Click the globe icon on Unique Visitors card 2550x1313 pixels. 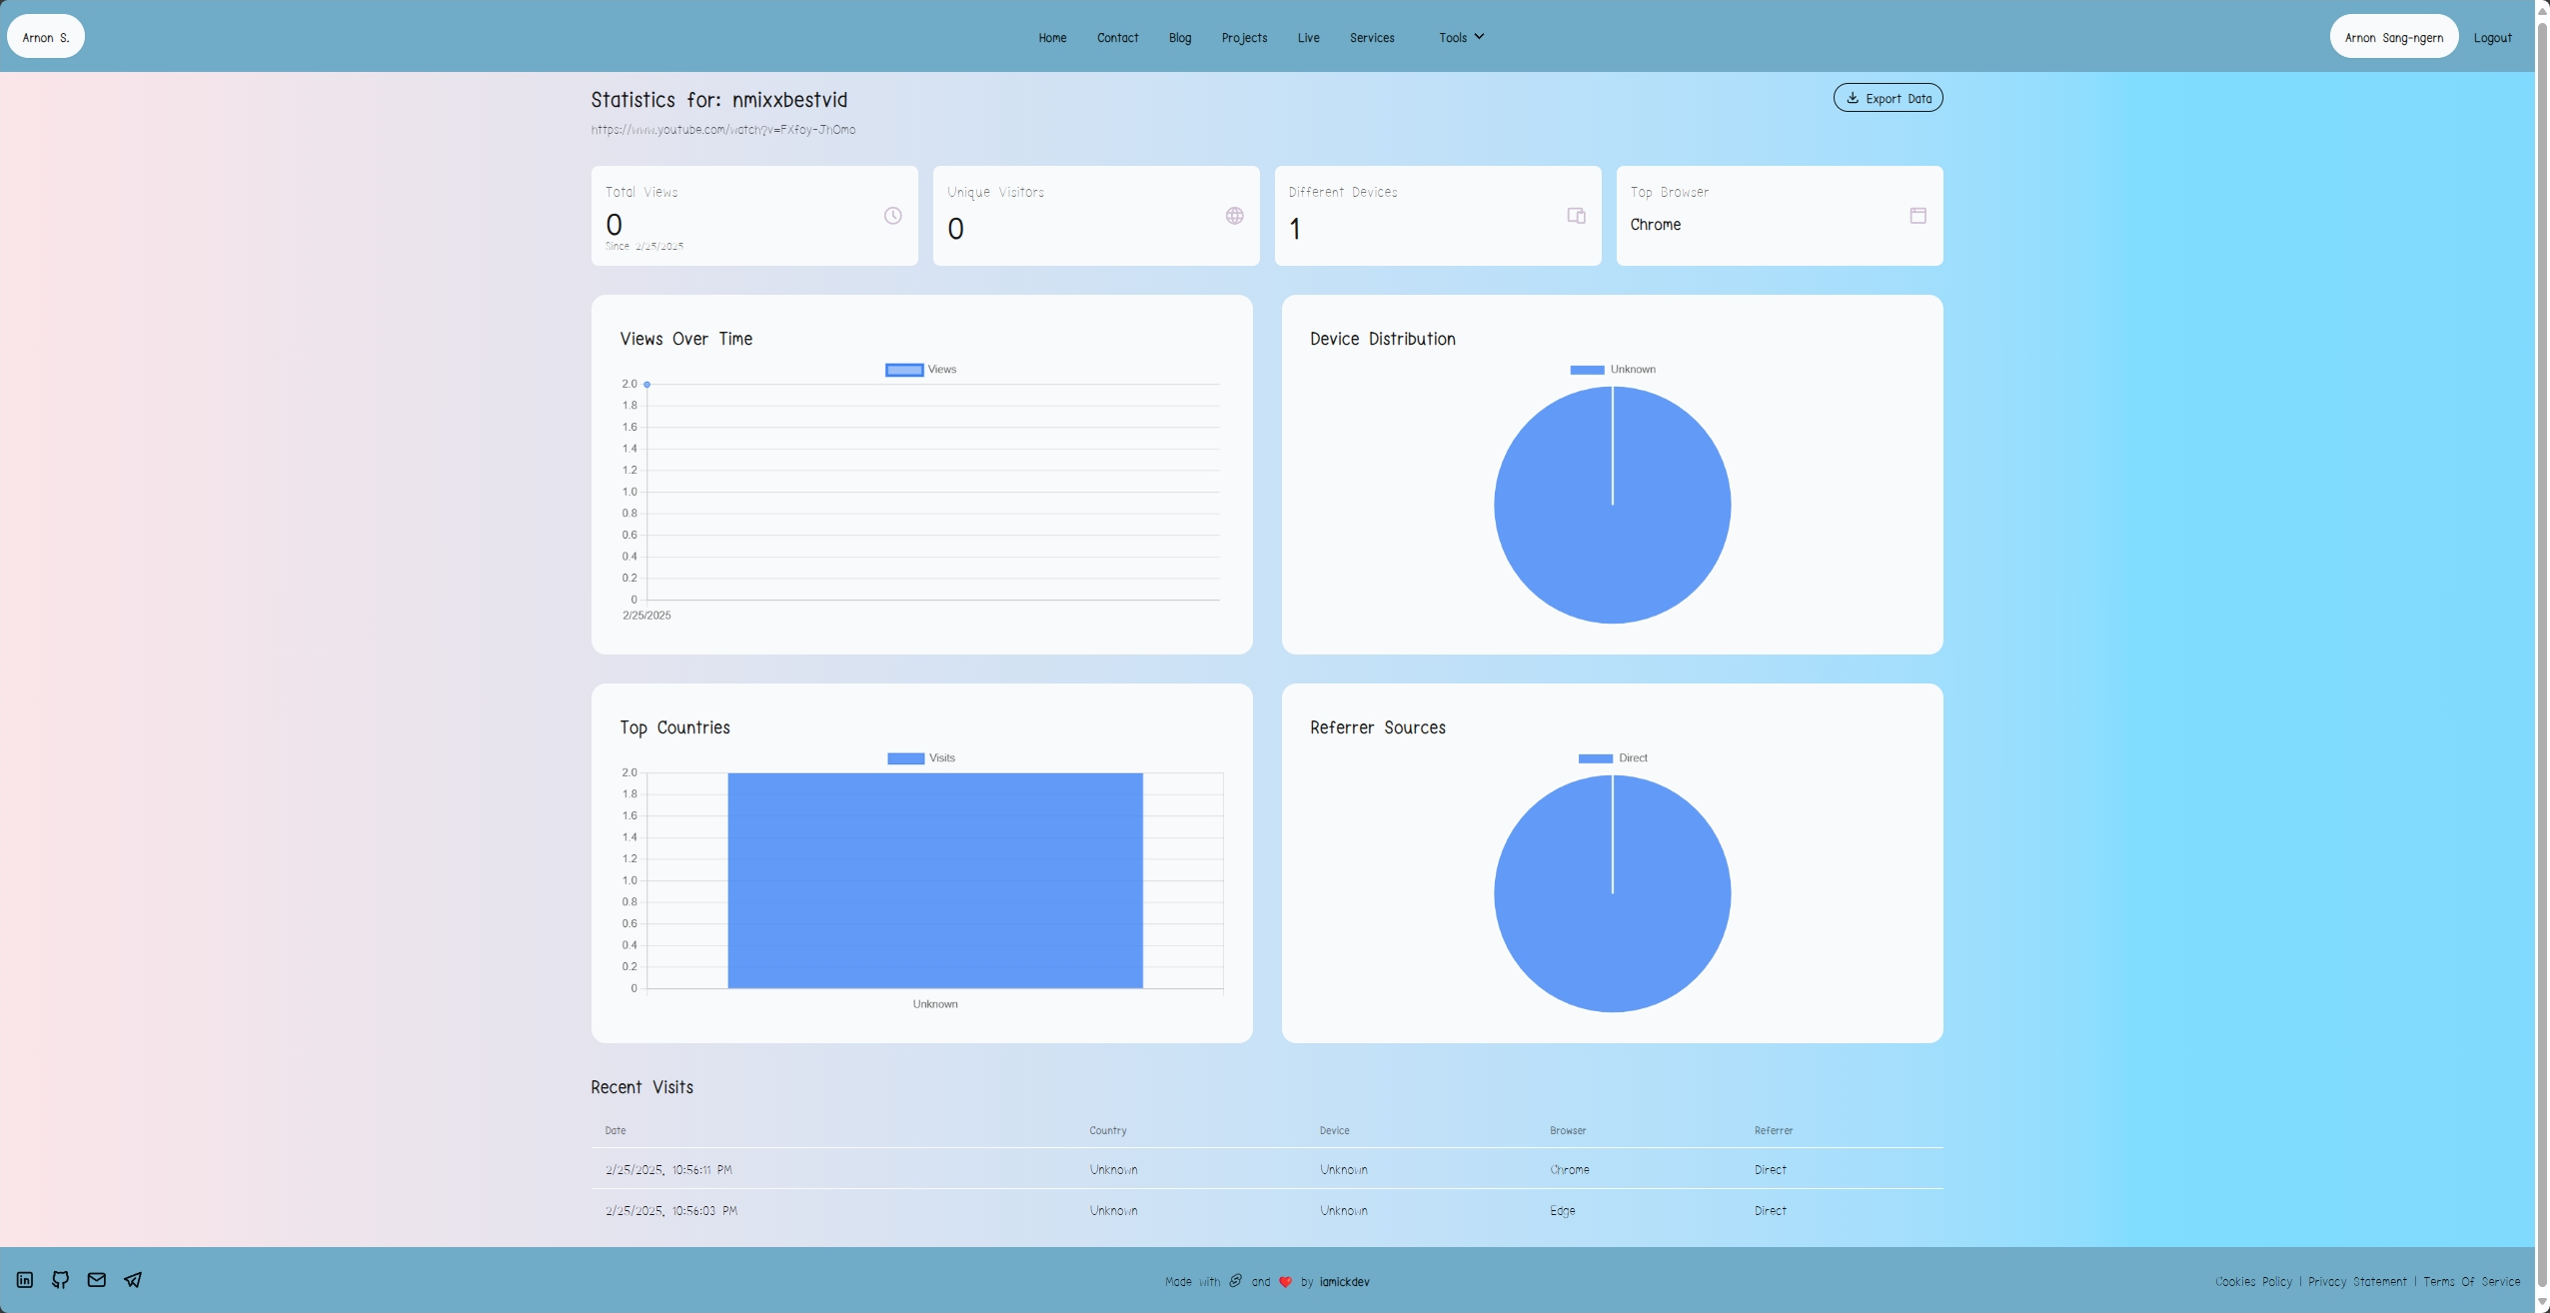coord(1235,216)
